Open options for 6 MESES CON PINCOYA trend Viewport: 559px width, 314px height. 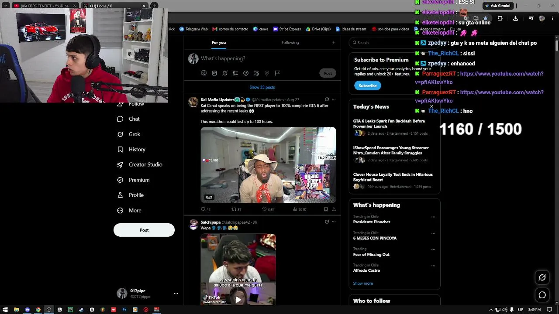(x=433, y=233)
